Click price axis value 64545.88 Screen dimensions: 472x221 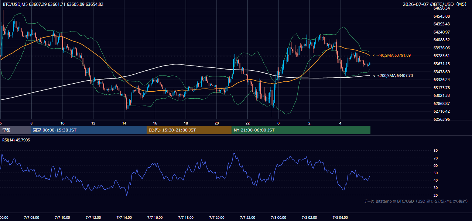442,16
